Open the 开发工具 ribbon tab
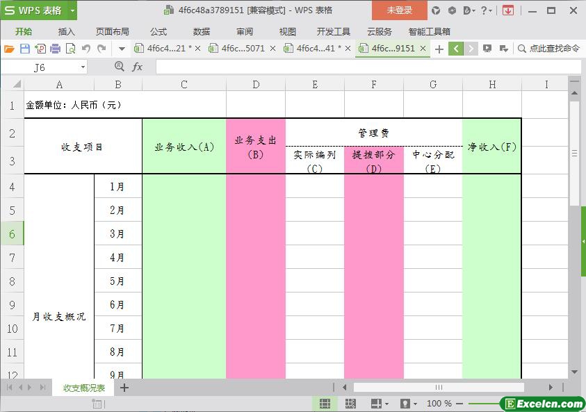Image resolution: width=586 pixels, height=412 pixels. 334,32
